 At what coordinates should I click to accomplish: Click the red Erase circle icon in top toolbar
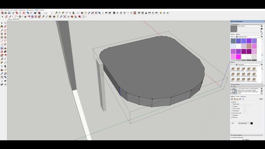(x=24, y=13)
